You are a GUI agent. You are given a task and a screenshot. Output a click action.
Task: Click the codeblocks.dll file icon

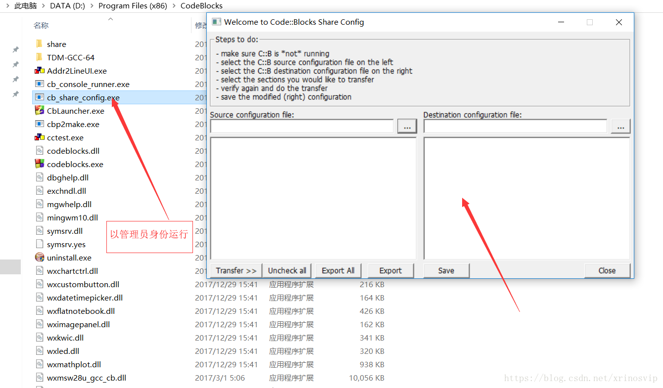click(40, 151)
